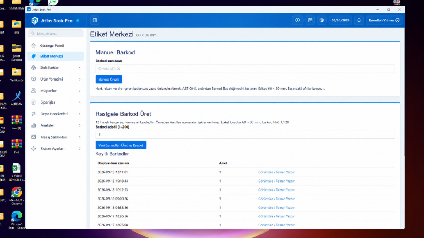Click the box icon next to Stok Kartları
Screen dimensions: 424x238
33,67
